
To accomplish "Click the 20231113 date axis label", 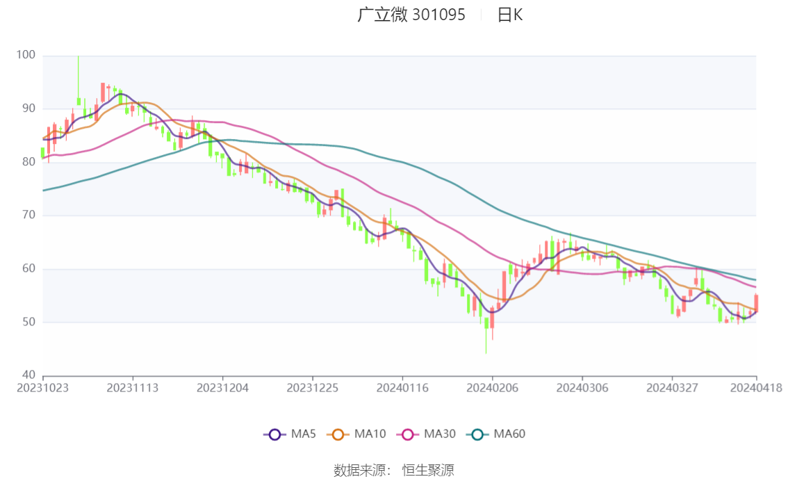I will pyautogui.click(x=133, y=388).
